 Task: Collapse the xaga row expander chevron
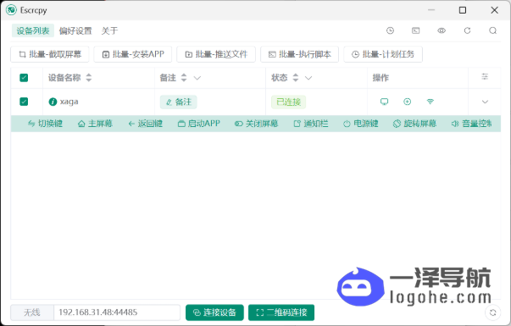pyautogui.click(x=485, y=102)
